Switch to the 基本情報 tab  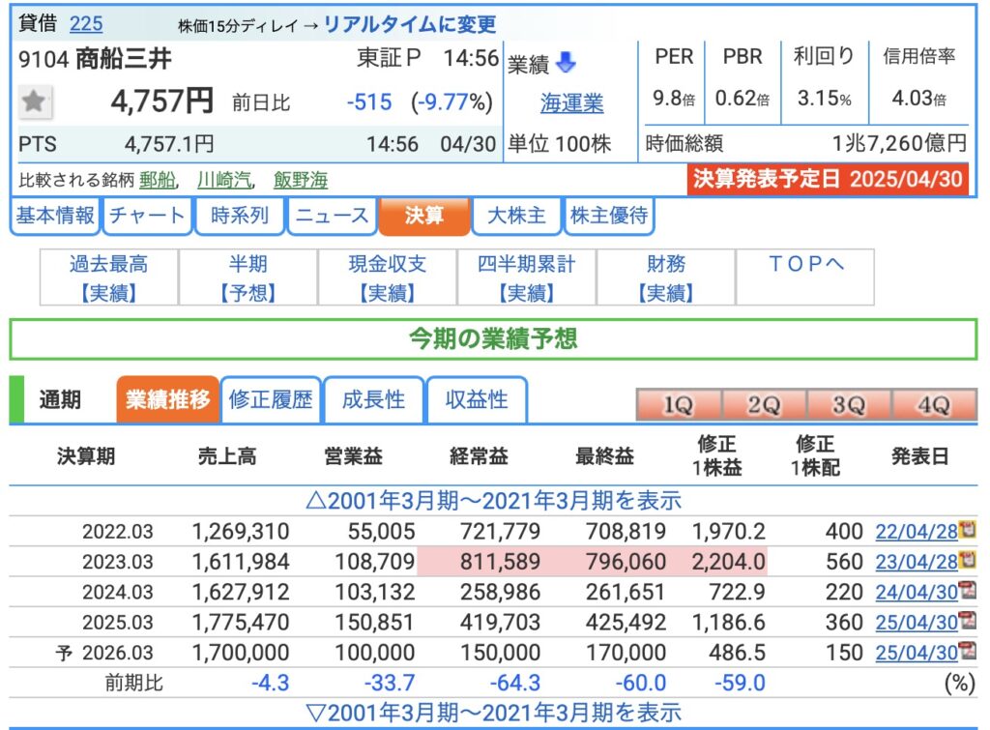click(55, 216)
